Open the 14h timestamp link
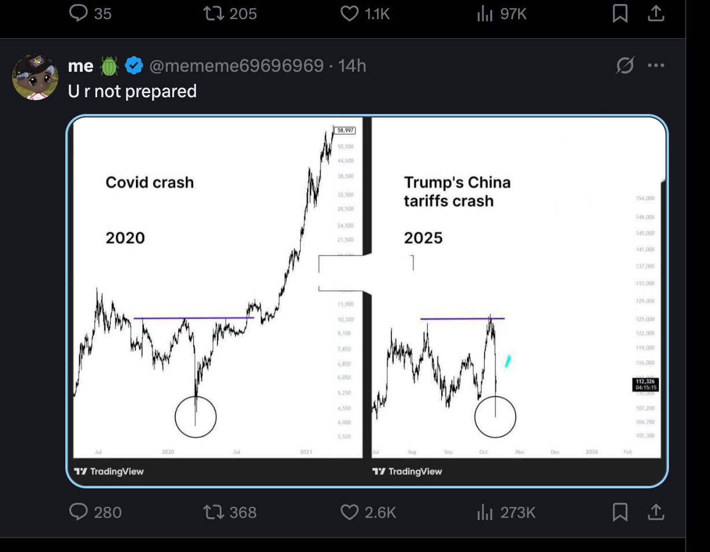This screenshot has width=710, height=552. coord(352,67)
